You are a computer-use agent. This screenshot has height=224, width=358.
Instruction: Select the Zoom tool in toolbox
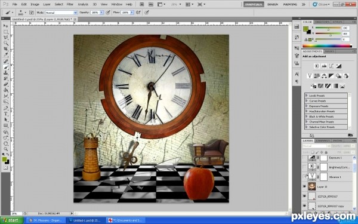(x=6, y=149)
